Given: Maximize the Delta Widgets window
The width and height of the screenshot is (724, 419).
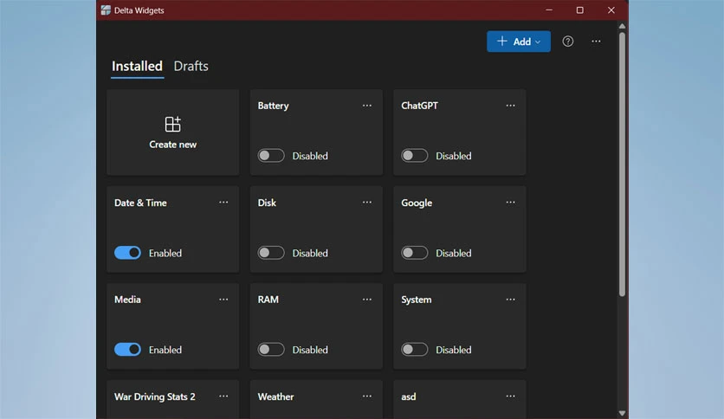Looking at the screenshot, I should pos(580,10).
